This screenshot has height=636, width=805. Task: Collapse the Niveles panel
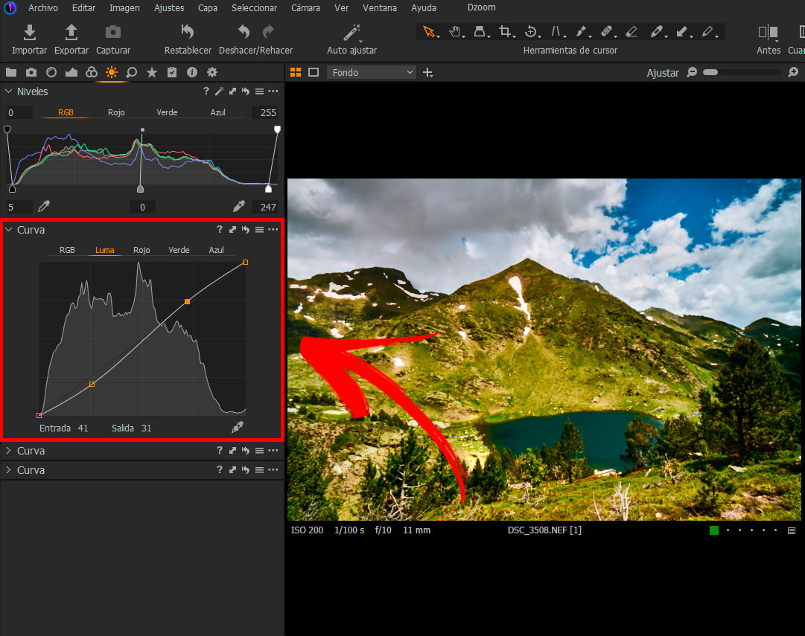pos(7,91)
